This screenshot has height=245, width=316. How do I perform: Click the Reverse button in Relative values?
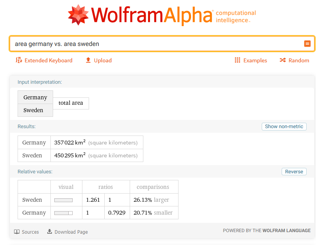[294, 172]
